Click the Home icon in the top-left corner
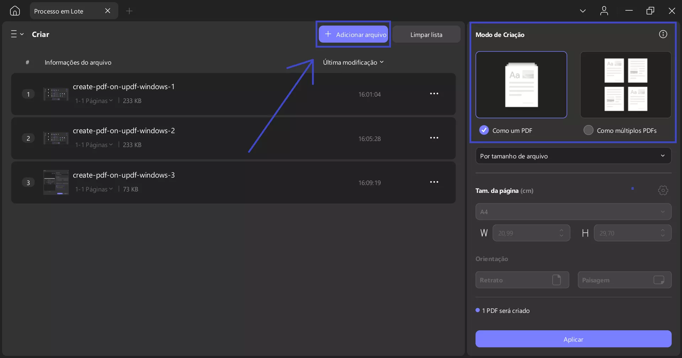This screenshot has width=682, height=358. point(14,11)
